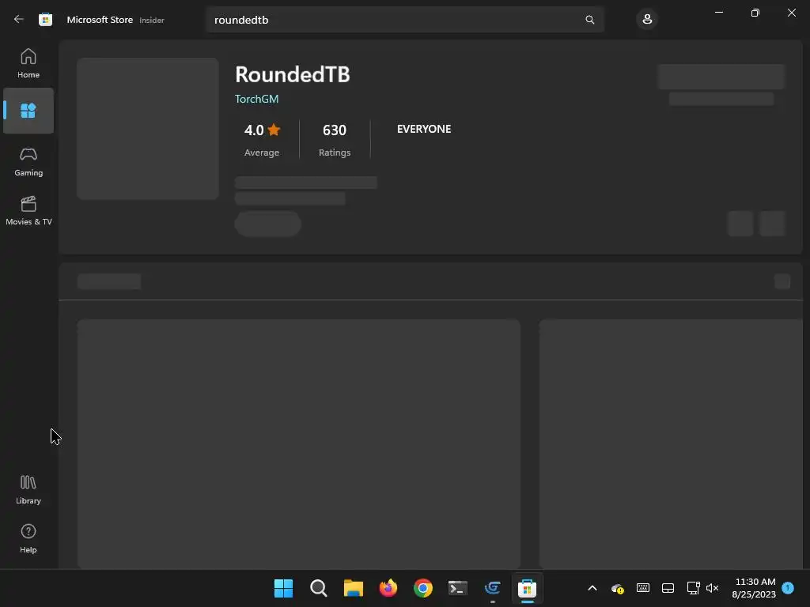Viewport: 810px width, 607px height.
Task: Open the Help page
Action: [28, 539]
